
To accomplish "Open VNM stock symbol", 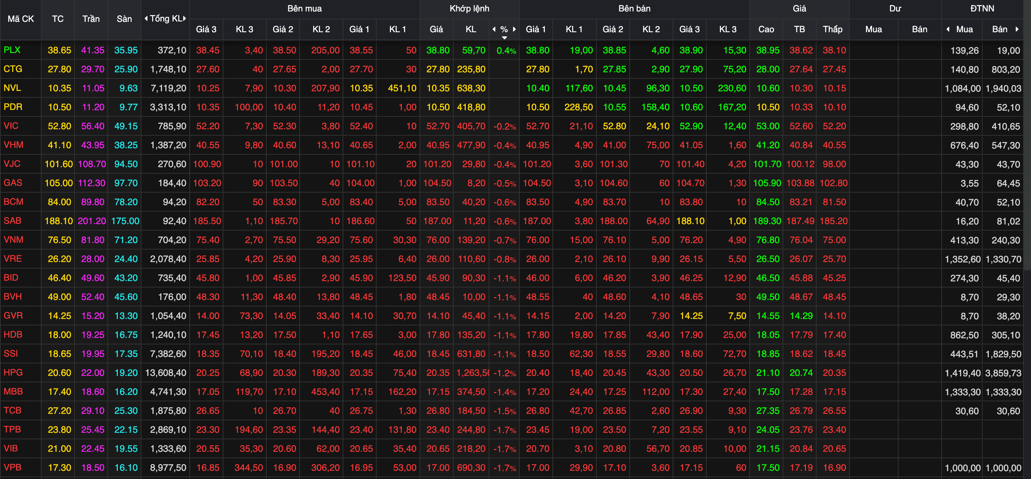I will 13,239.
